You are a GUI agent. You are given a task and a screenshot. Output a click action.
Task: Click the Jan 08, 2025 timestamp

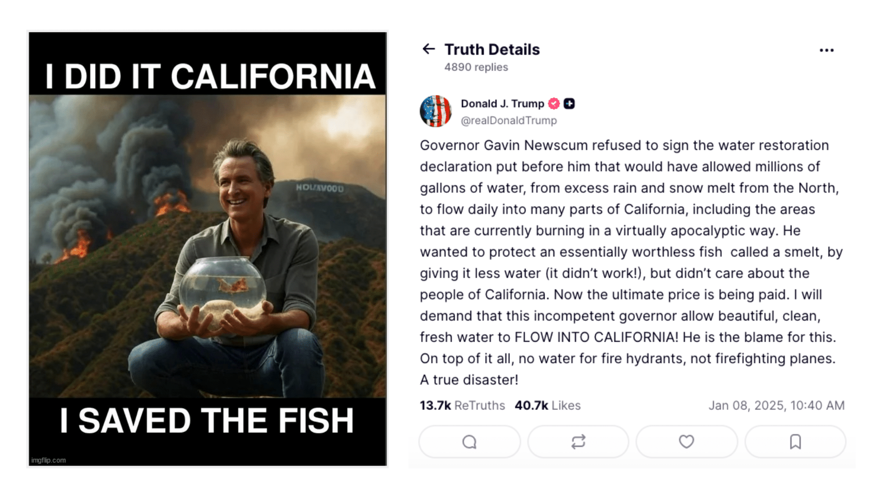tap(776, 405)
